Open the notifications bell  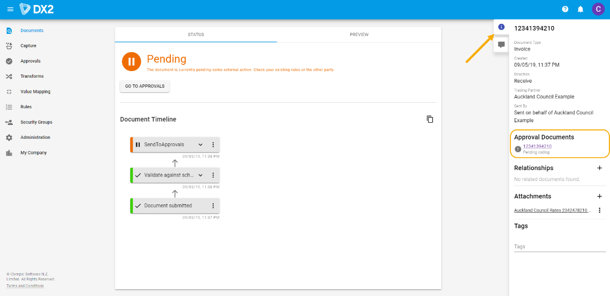[581, 9]
